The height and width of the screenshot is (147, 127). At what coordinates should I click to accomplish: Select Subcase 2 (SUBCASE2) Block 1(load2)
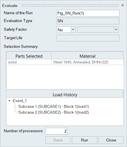pos(54,112)
